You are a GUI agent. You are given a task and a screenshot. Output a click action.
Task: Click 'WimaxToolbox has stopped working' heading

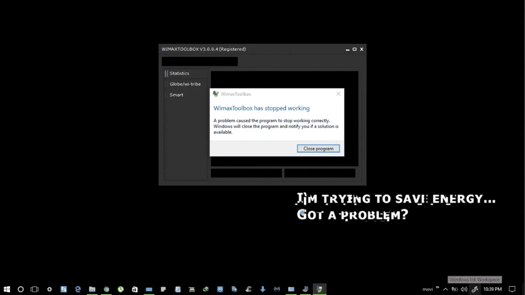coord(262,108)
